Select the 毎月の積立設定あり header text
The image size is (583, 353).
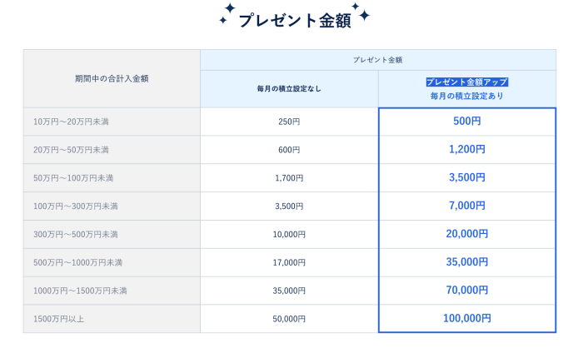pyautogui.click(x=466, y=97)
